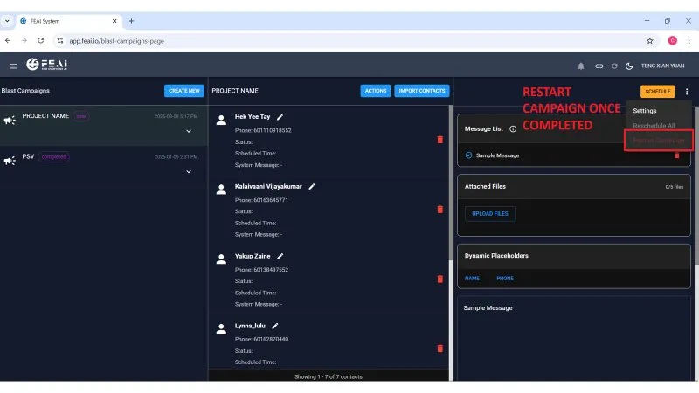Expand the PROJECT NAME campaign chevron
699x393 pixels.
point(189,131)
